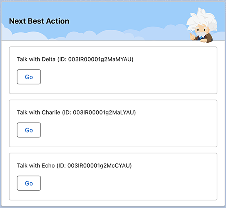Select the text 'Talk with Charlie (ID: 003IR00001g2MaLYAU)'
The height and width of the screenshot is (208, 226).
click(76, 113)
